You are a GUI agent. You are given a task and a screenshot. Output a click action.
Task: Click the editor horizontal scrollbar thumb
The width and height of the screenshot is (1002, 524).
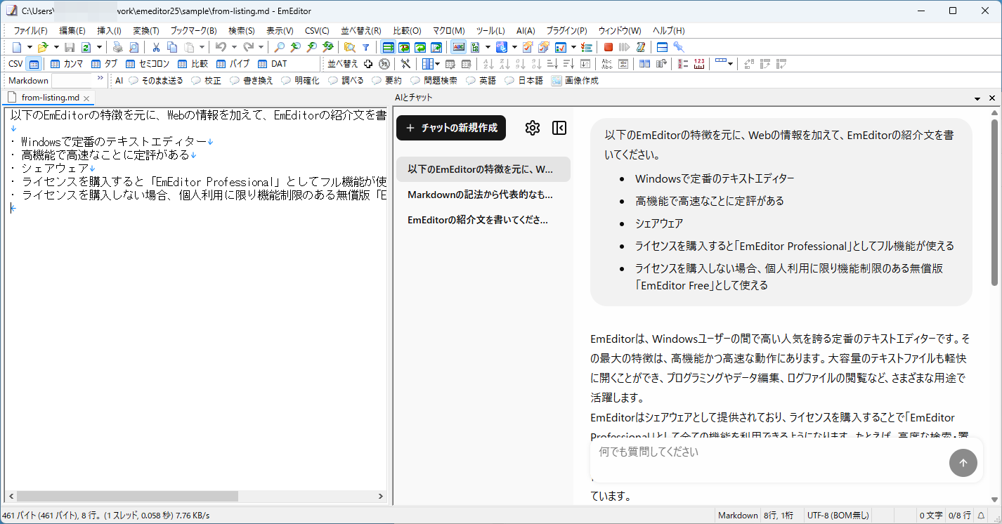[127, 496]
